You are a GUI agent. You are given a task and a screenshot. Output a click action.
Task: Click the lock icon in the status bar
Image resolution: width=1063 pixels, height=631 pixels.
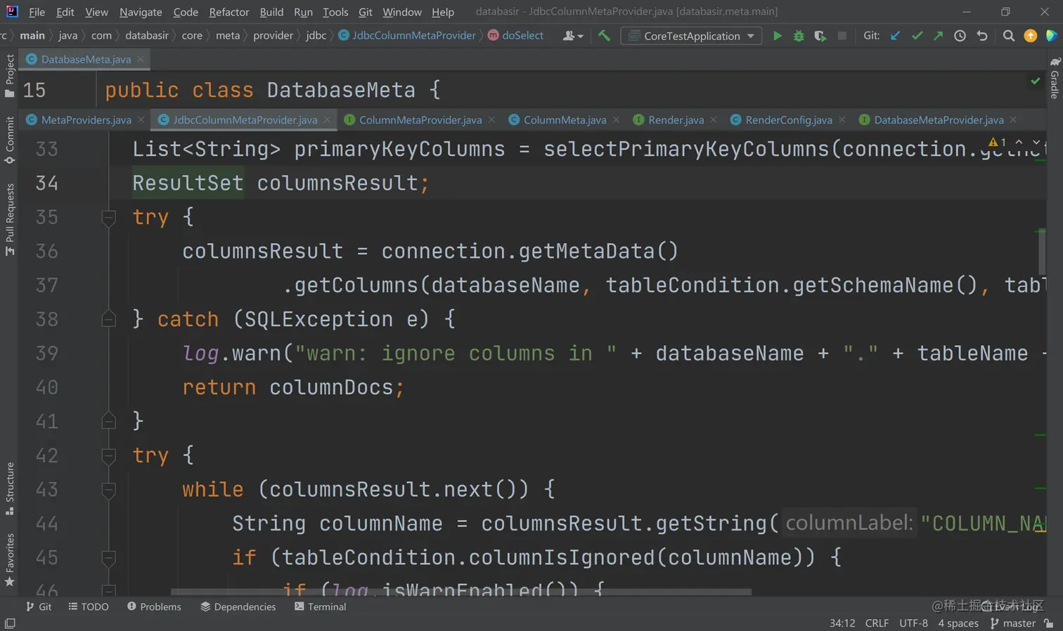point(1049,623)
